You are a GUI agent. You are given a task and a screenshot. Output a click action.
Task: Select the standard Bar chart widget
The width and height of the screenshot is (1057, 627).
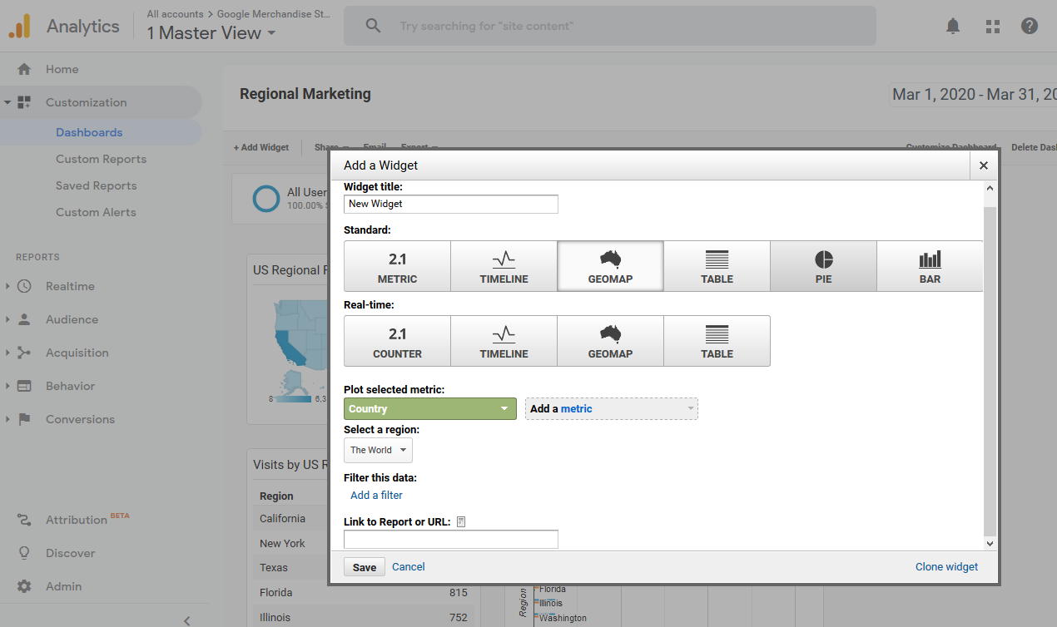[x=930, y=266]
